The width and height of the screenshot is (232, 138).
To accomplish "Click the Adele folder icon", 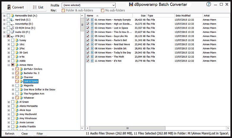I will (17, 61).
